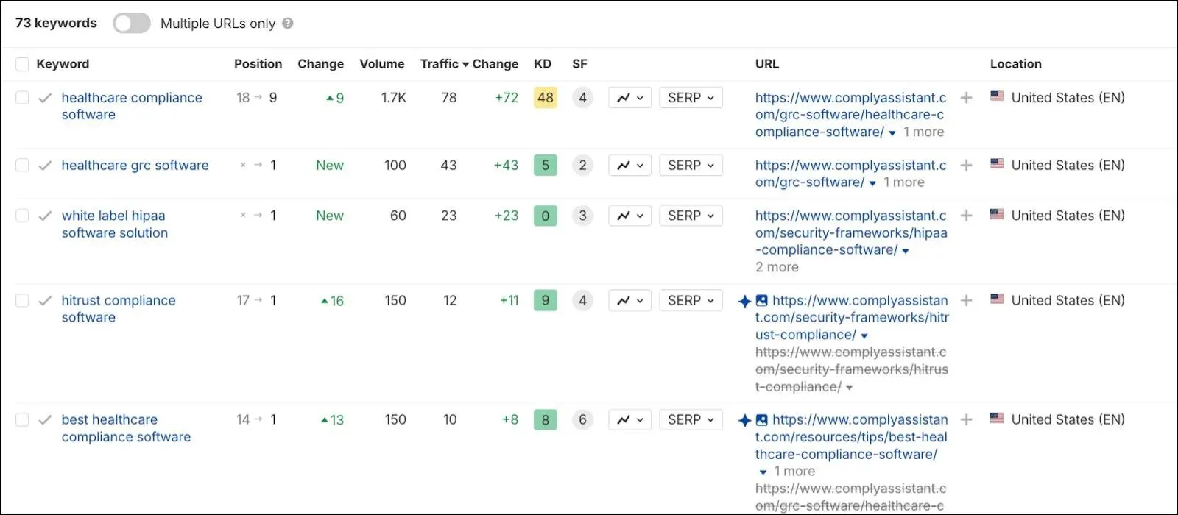Sort by Keyword column header

pos(63,64)
